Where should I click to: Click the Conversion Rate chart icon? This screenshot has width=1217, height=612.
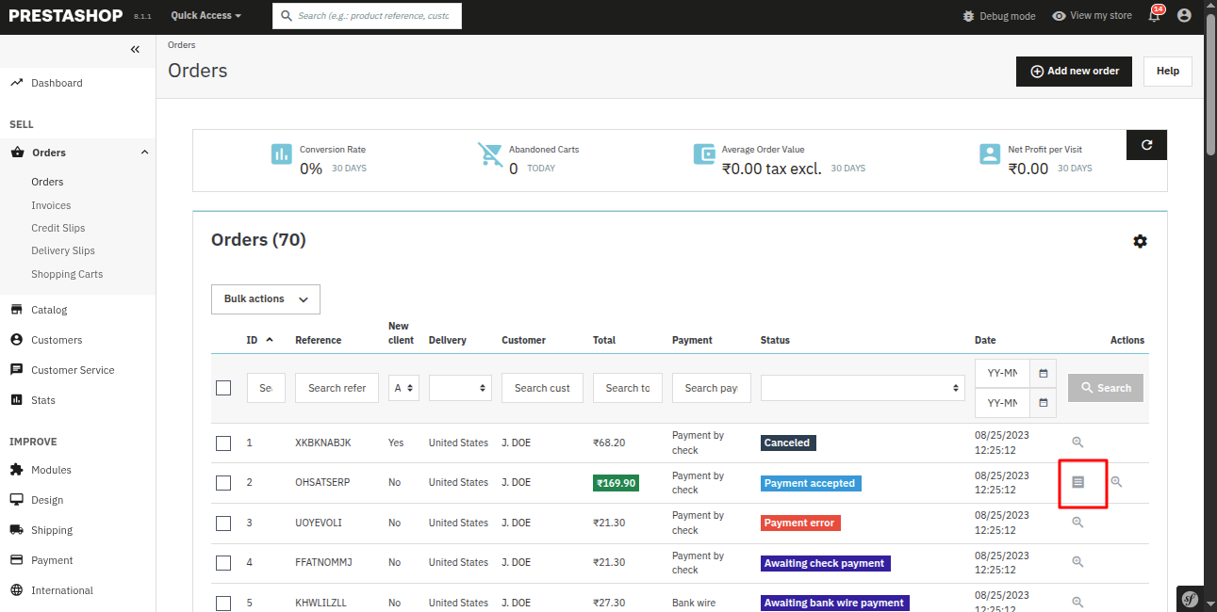click(x=282, y=154)
